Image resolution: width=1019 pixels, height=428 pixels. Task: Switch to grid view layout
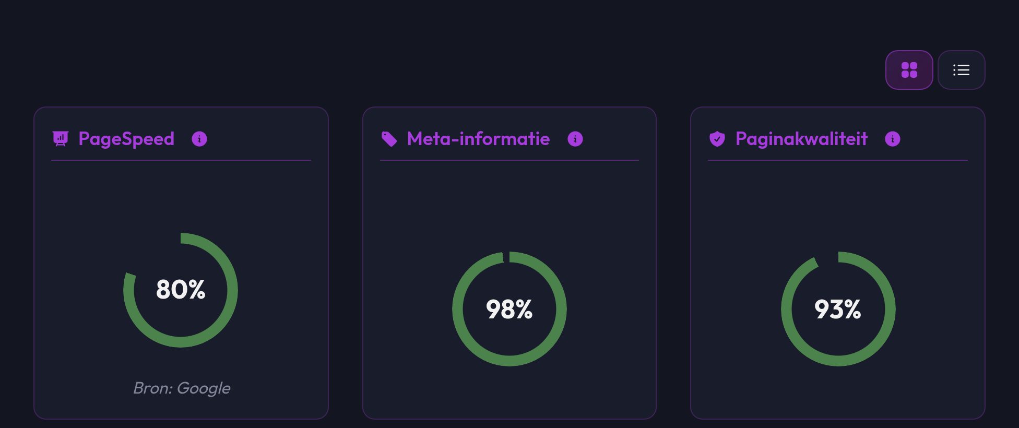[909, 70]
